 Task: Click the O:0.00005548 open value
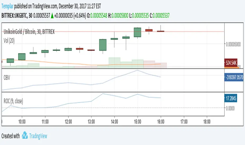(97, 16)
